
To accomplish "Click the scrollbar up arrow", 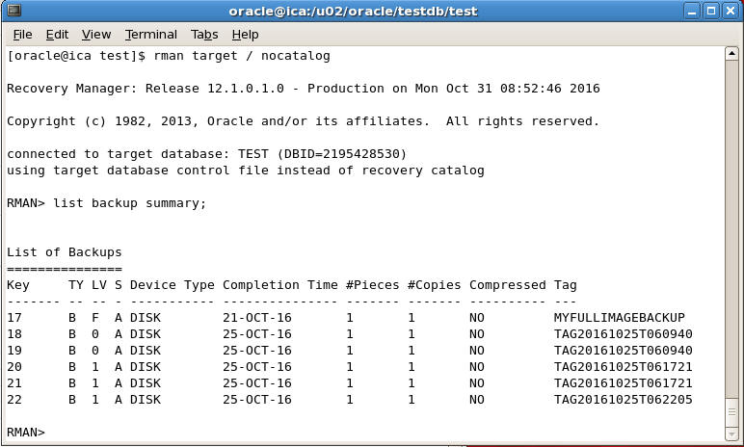I will pos(733,55).
